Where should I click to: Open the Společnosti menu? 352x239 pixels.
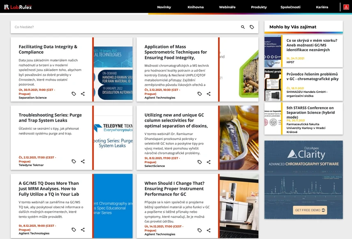click(x=290, y=7)
